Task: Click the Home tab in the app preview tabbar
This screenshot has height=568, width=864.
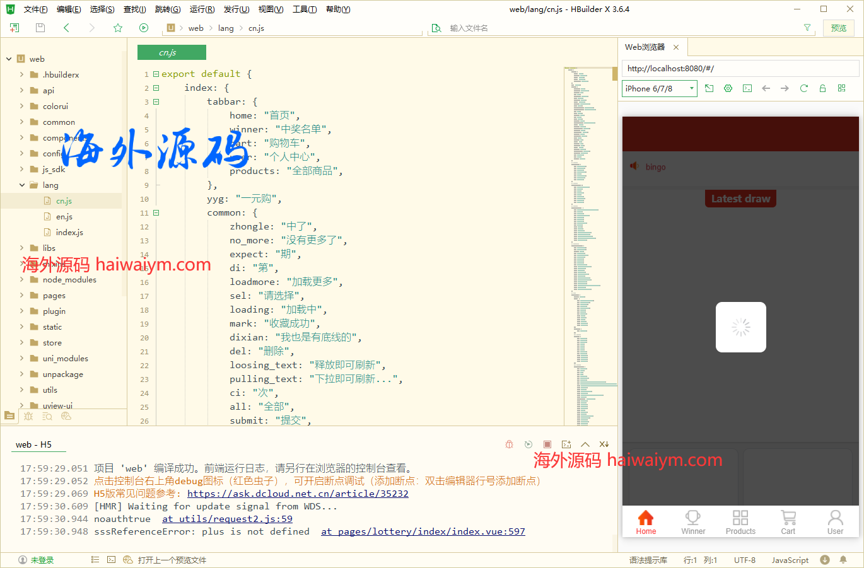Action: [x=645, y=522]
